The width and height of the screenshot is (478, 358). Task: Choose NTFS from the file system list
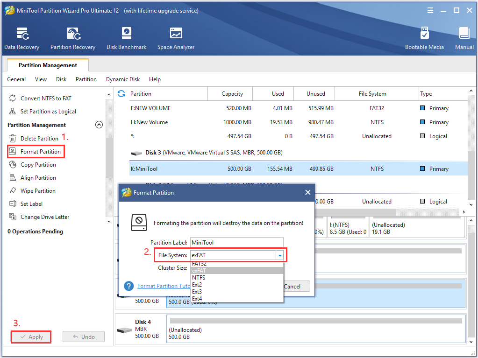[237, 278]
